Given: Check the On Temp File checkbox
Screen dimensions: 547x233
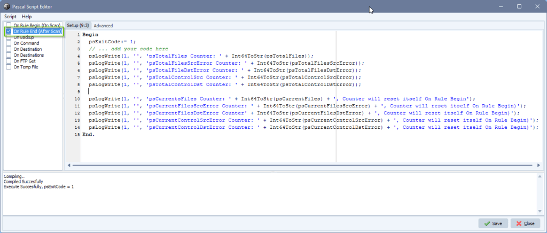Looking at the screenshot, I should [9, 67].
